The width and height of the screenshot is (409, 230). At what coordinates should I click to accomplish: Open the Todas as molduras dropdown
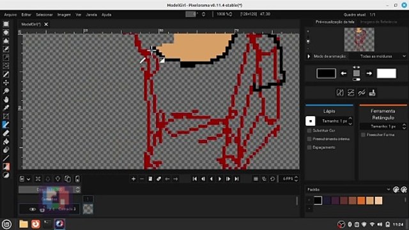[378, 56]
